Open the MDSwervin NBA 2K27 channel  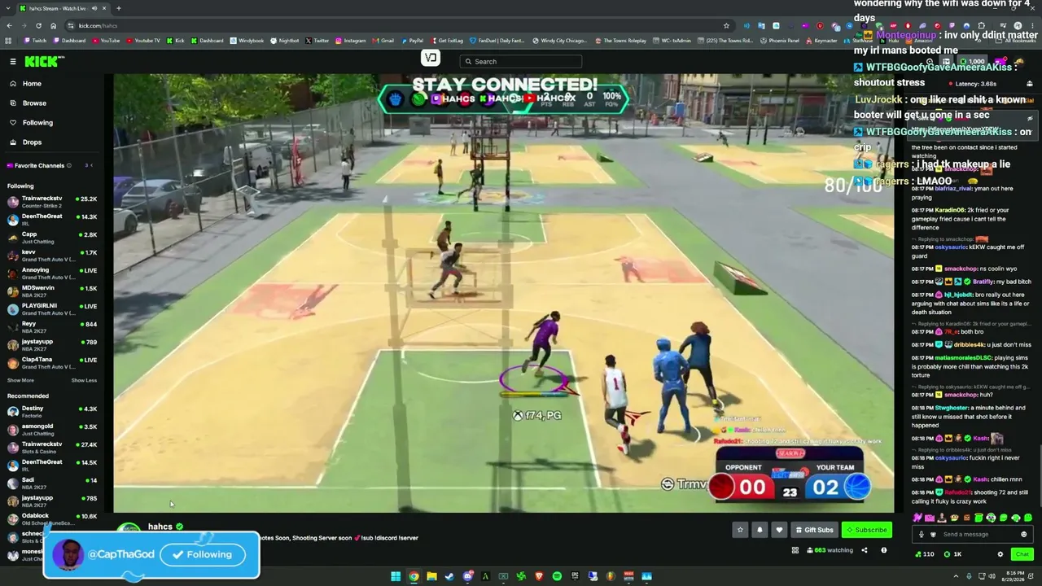click(x=52, y=291)
